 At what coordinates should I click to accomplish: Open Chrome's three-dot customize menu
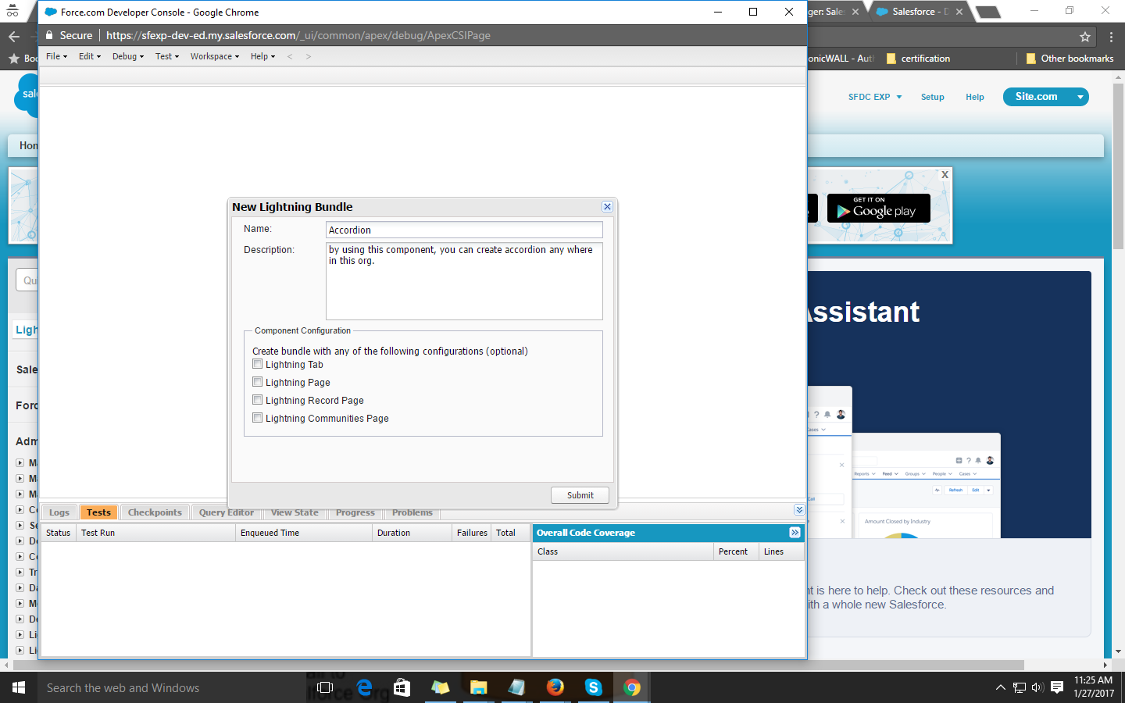1110,36
